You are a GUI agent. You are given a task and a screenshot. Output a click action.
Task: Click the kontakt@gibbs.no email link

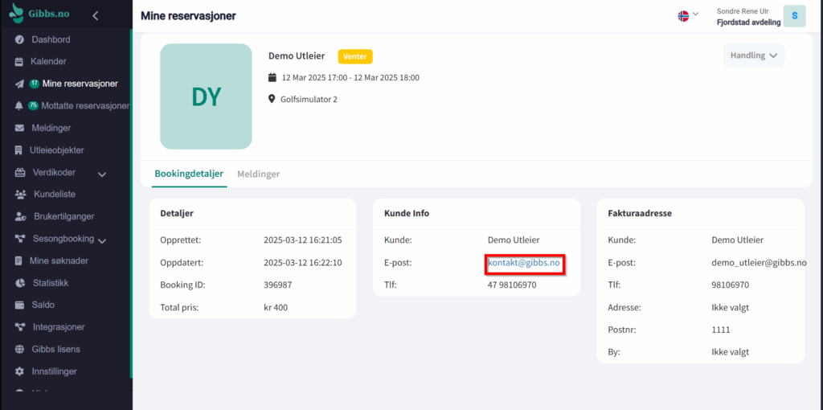click(x=524, y=263)
